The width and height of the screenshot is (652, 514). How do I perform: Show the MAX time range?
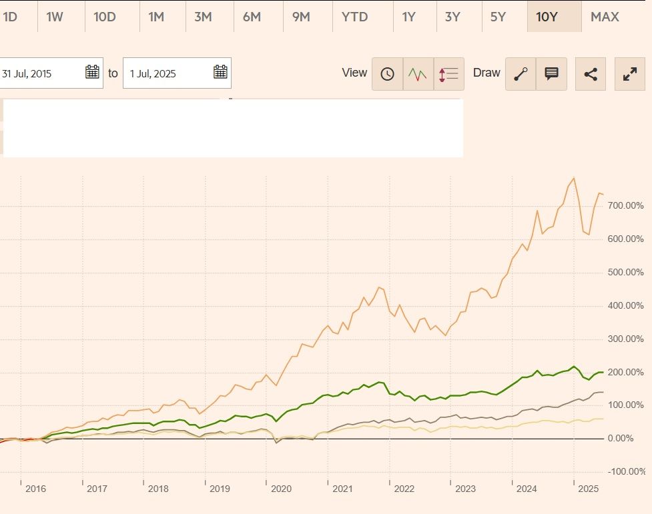pyautogui.click(x=605, y=17)
